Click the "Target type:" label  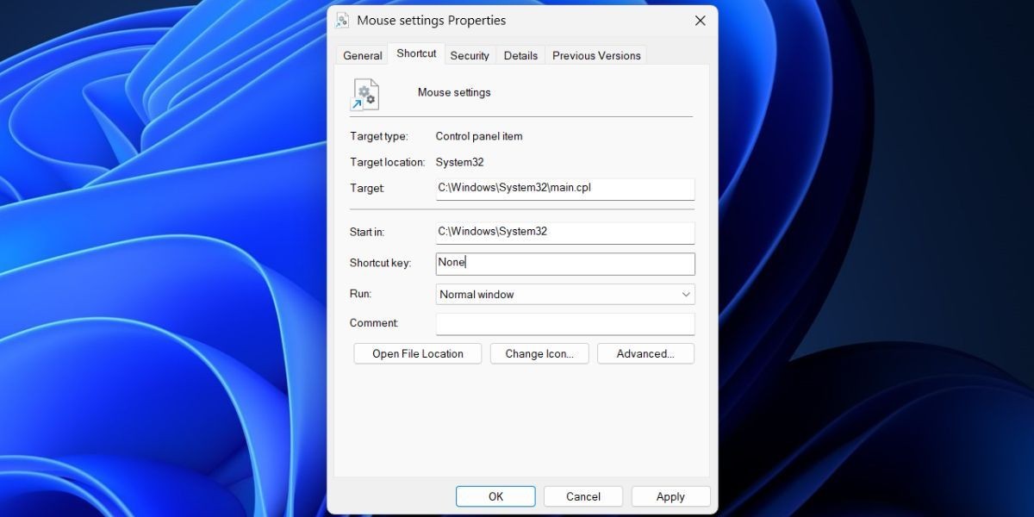coord(379,136)
